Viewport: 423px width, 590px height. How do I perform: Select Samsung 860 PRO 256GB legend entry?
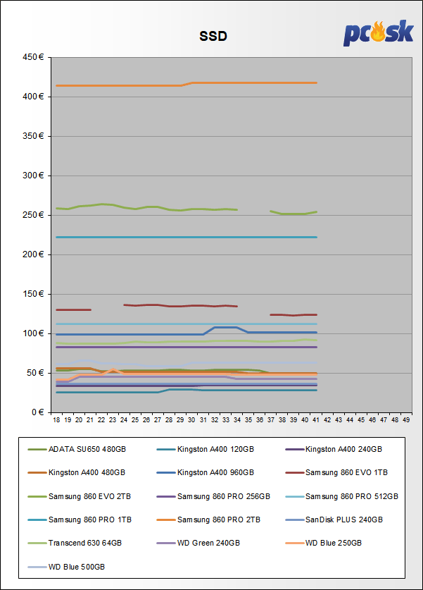[213, 497]
